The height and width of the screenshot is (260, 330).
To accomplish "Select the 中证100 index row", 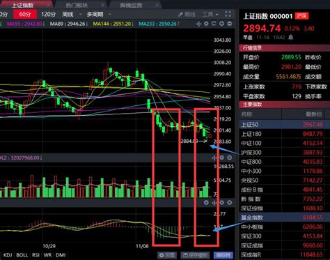I will tap(285, 143).
